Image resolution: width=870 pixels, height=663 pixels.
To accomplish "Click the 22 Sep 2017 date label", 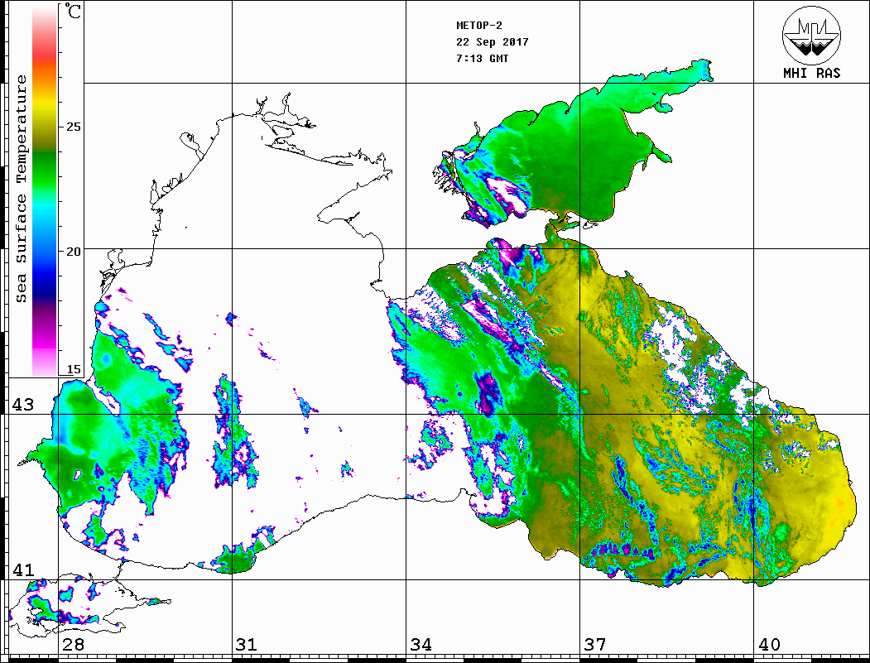I will click(492, 42).
